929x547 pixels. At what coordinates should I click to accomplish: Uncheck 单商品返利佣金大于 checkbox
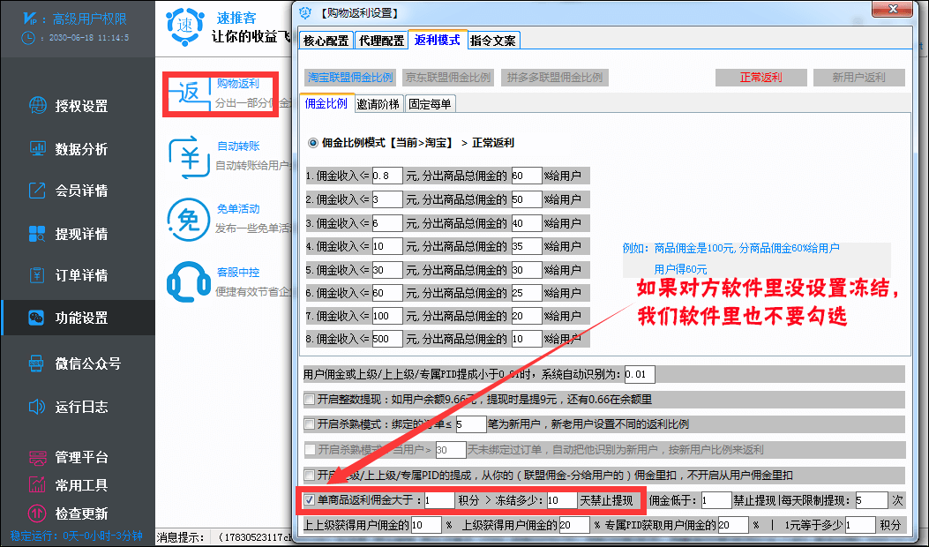[309, 500]
